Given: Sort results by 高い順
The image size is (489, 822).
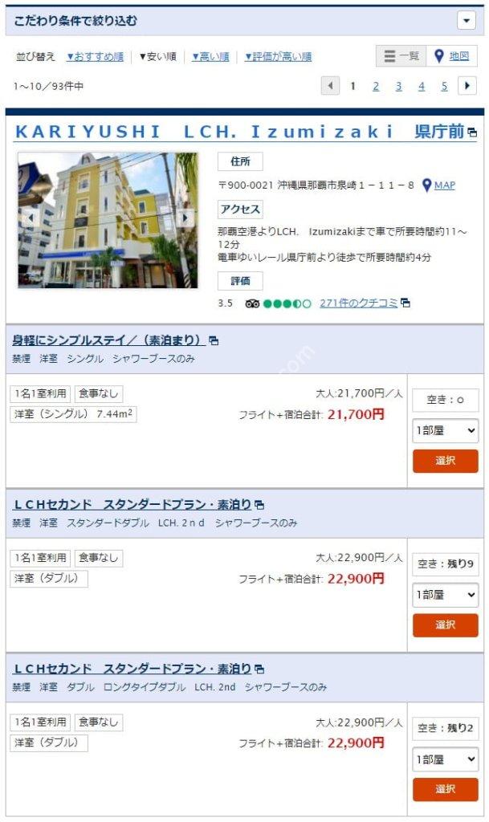Looking at the screenshot, I should [x=210, y=57].
